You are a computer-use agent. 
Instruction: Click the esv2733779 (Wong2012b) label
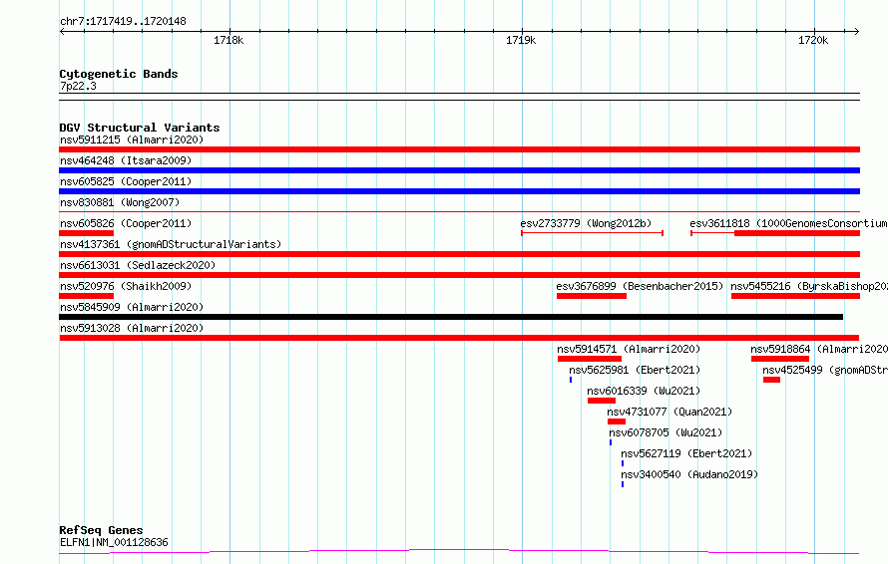click(586, 223)
